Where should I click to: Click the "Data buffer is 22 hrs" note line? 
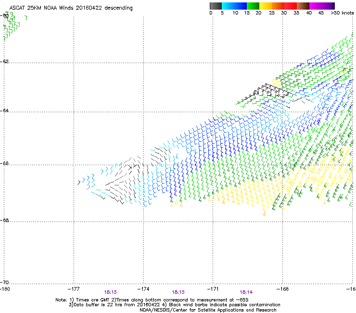click(x=174, y=305)
